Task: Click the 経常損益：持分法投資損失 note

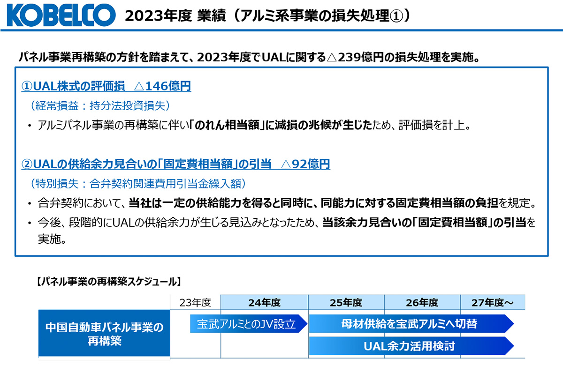Action: point(99,105)
